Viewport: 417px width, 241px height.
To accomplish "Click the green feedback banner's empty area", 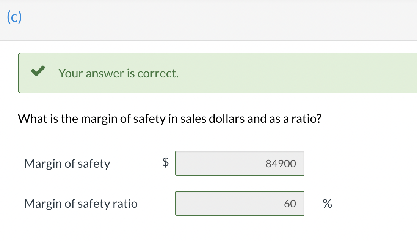I will tap(296, 73).
